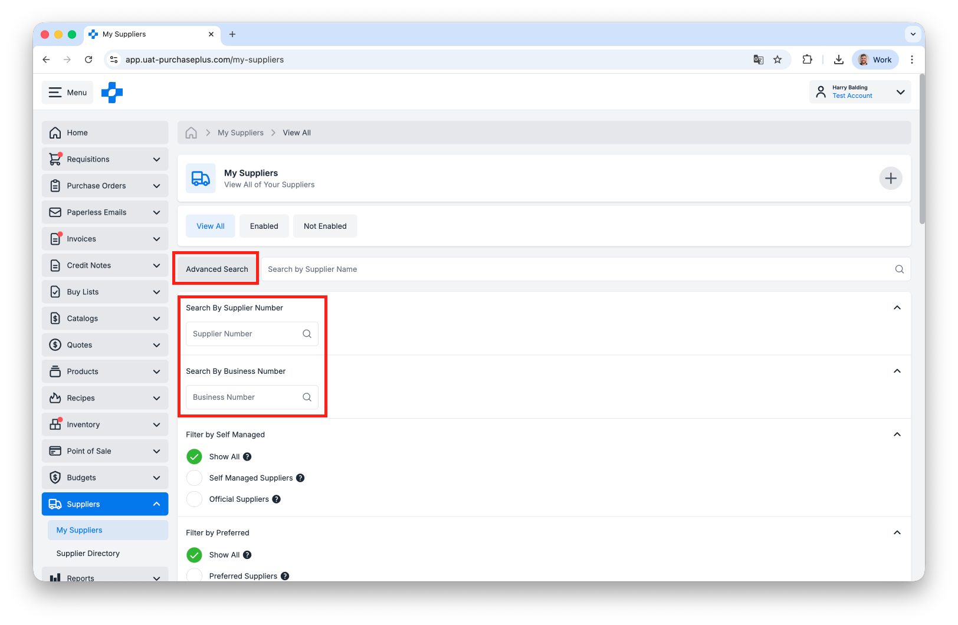Click the add supplier plus button
The height and width of the screenshot is (625, 958).
click(x=891, y=178)
